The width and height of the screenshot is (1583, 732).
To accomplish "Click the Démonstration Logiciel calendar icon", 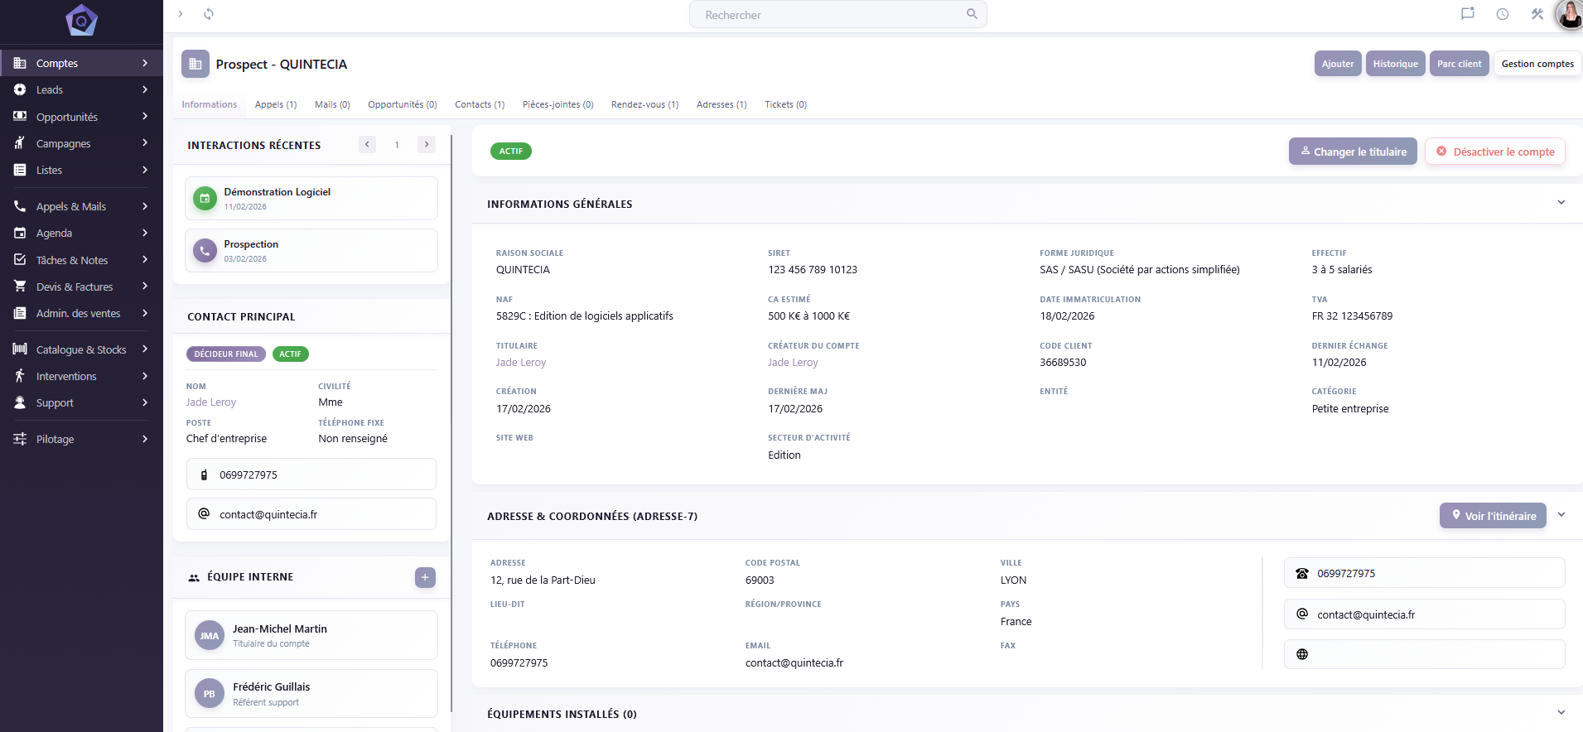I will [205, 199].
